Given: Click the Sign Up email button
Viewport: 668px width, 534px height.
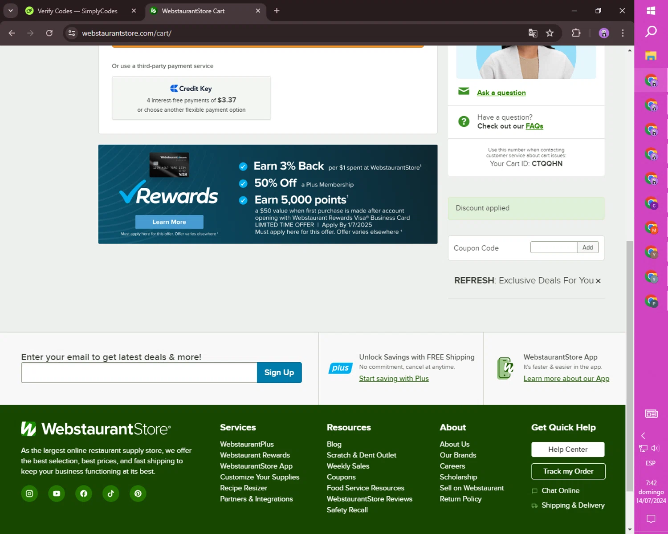Looking at the screenshot, I should click(279, 372).
